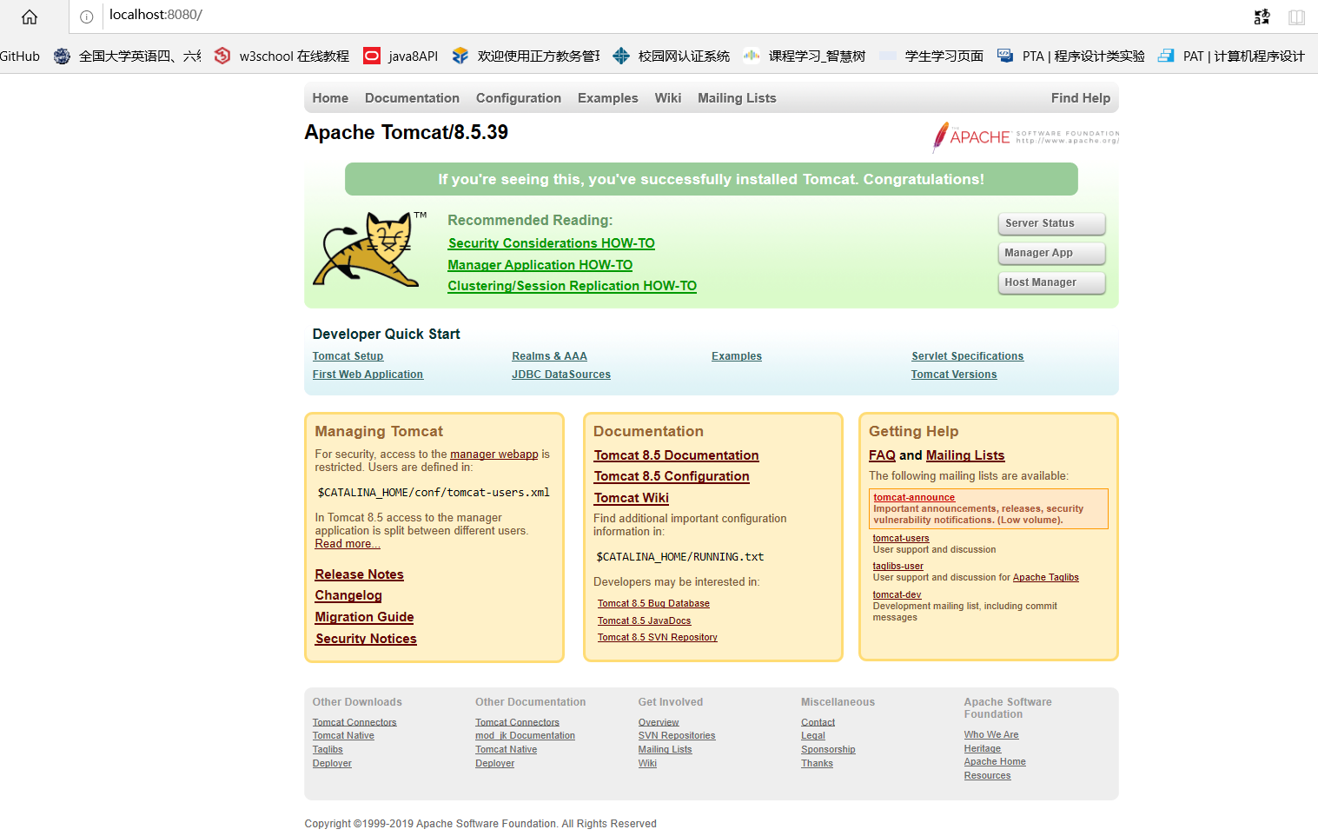Open the 欢迎使用正方教务管理 bookmark
1318x836 pixels.
pos(526,56)
